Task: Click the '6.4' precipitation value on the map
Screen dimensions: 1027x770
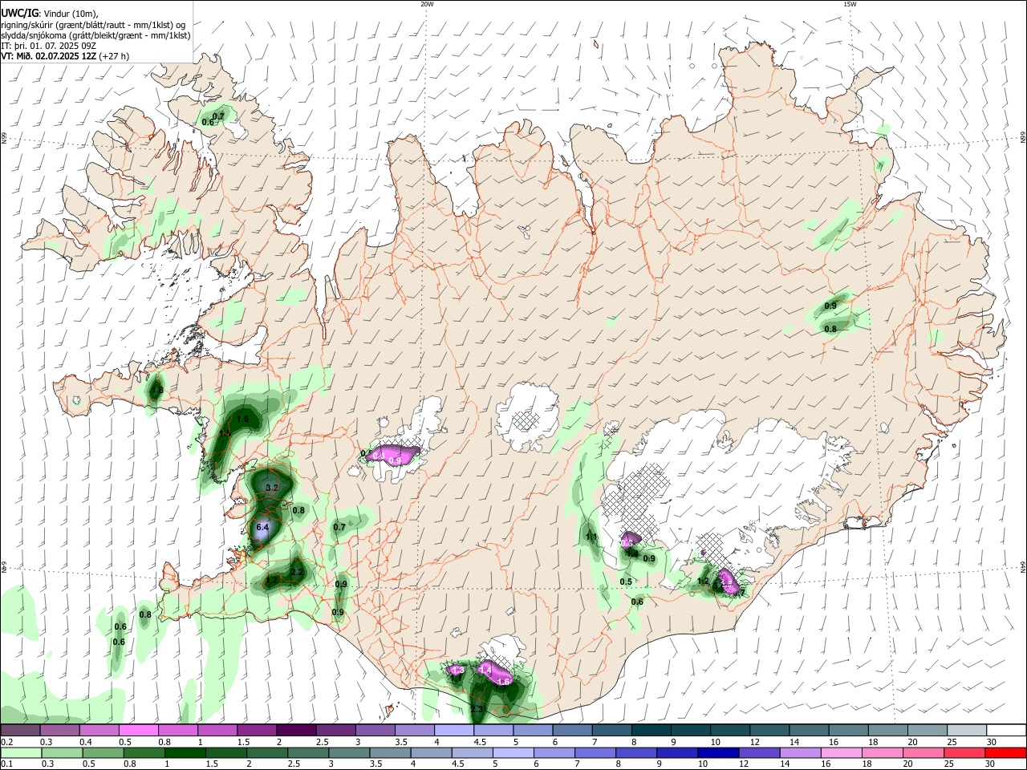Action: (x=262, y=528)
